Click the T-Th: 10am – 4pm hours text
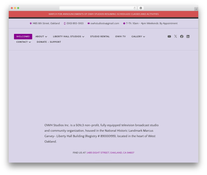Viewport: 207px width, 175px height. click(152, 24)
